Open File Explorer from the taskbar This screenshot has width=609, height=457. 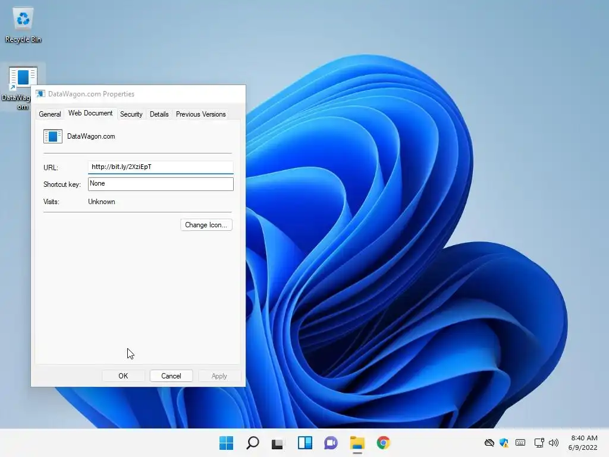point(357,443)
